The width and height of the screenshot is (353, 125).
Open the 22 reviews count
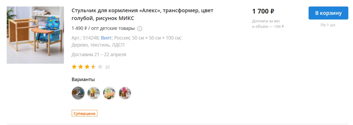pos(108,67)
